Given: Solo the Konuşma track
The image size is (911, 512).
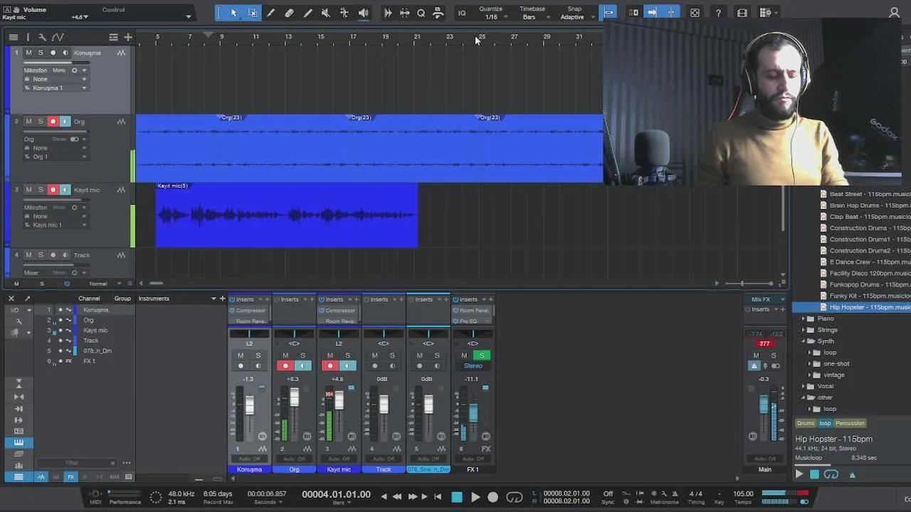Looking at the screenshot, I should (x=41, y=53).
